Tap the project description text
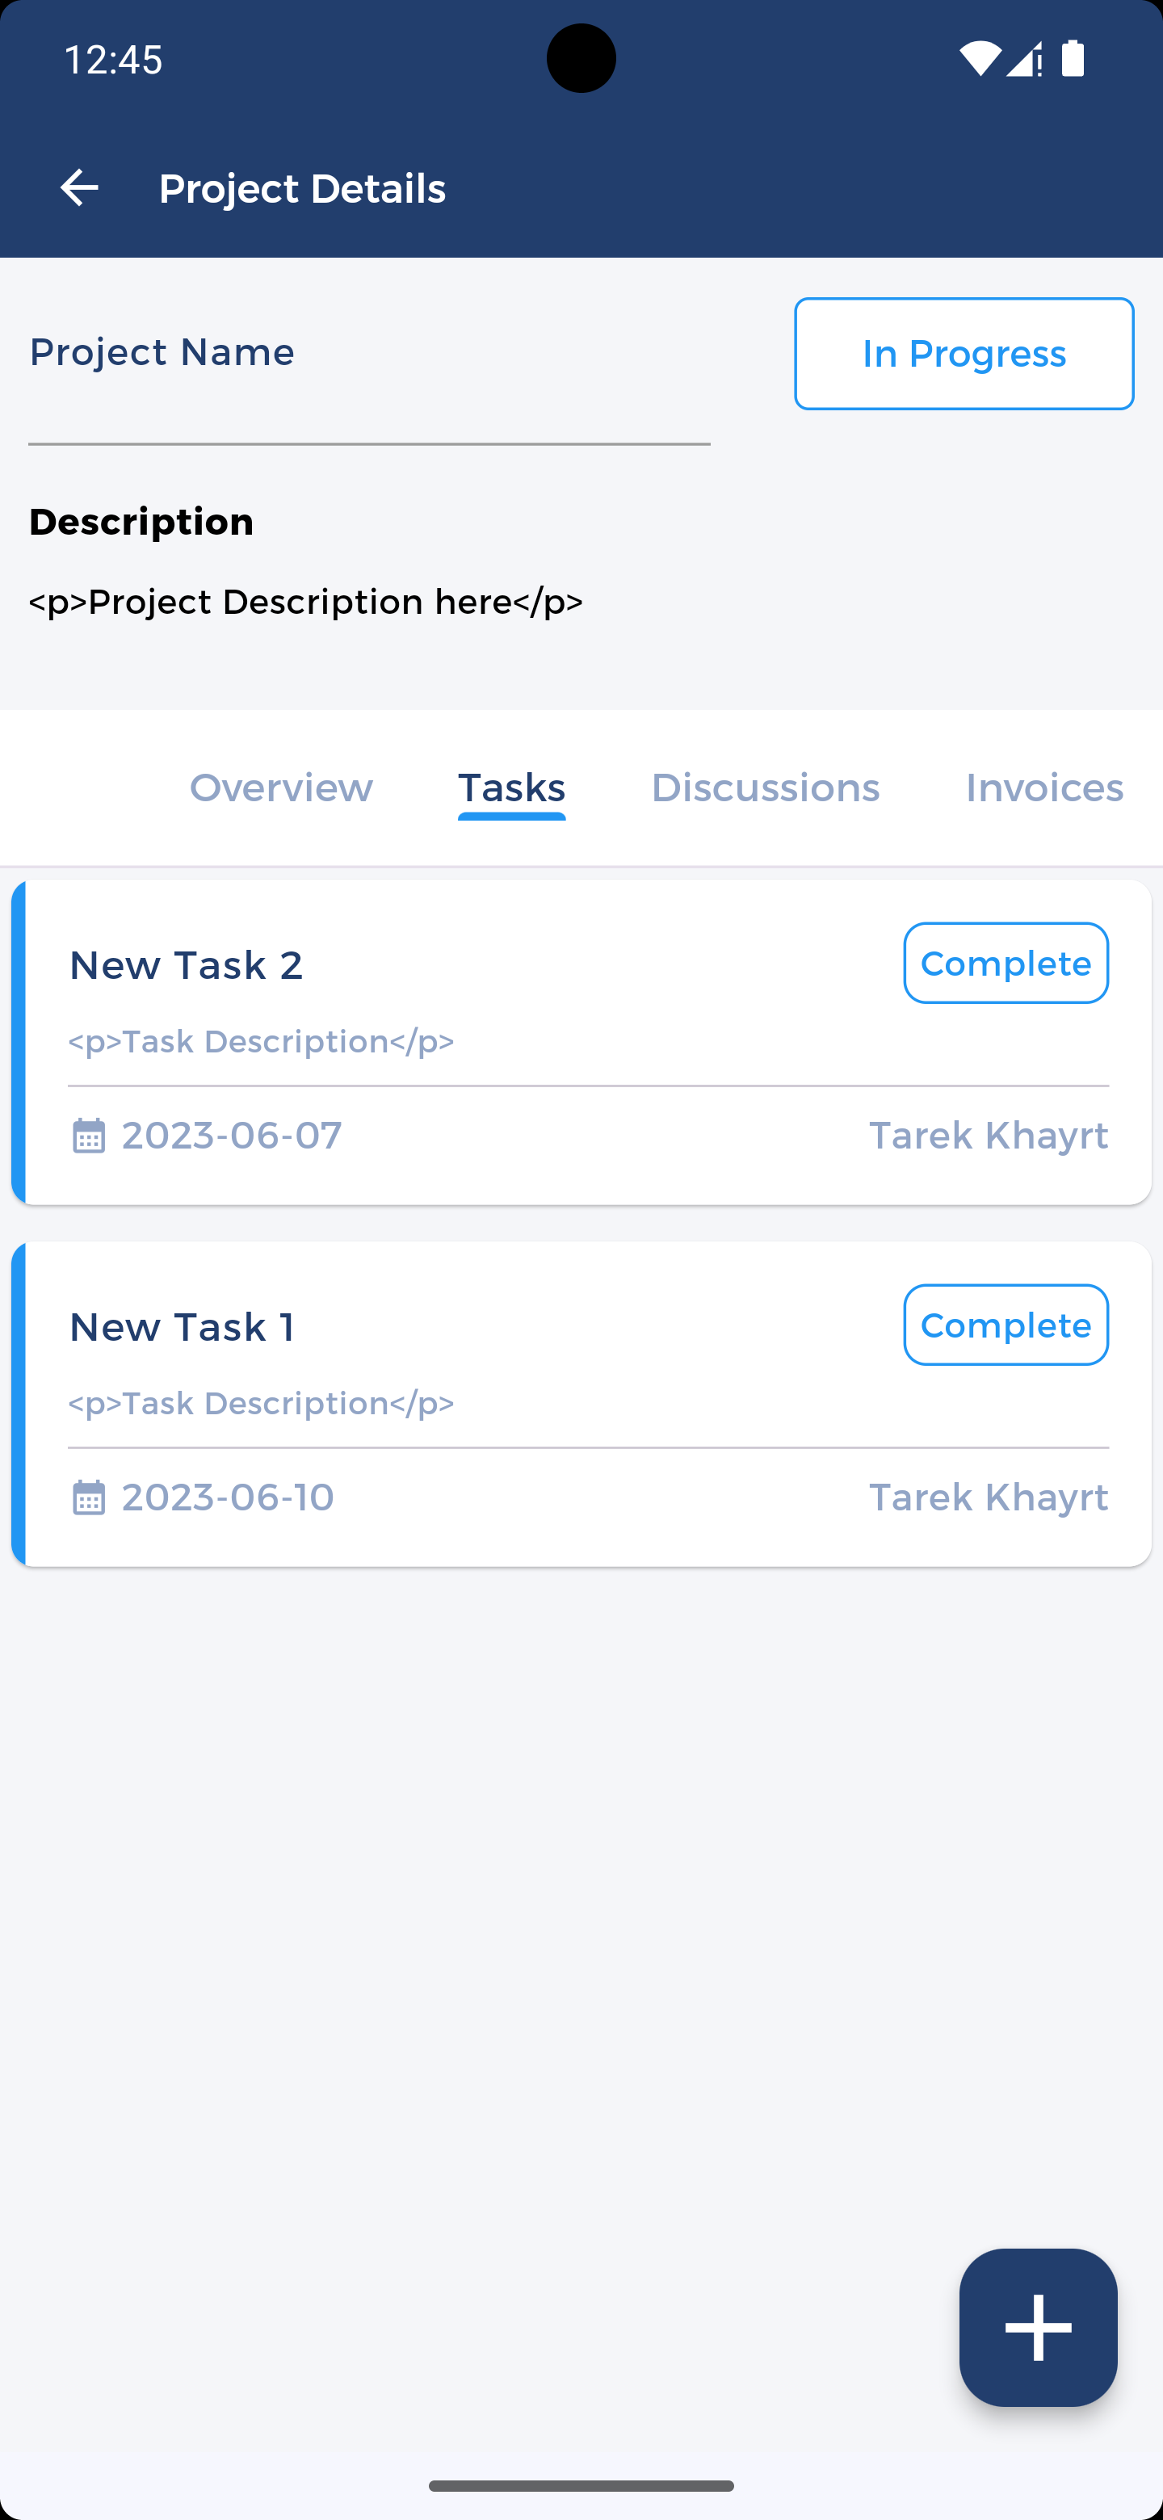This screenshot has width=1163, height=2520. coord(306,602)
